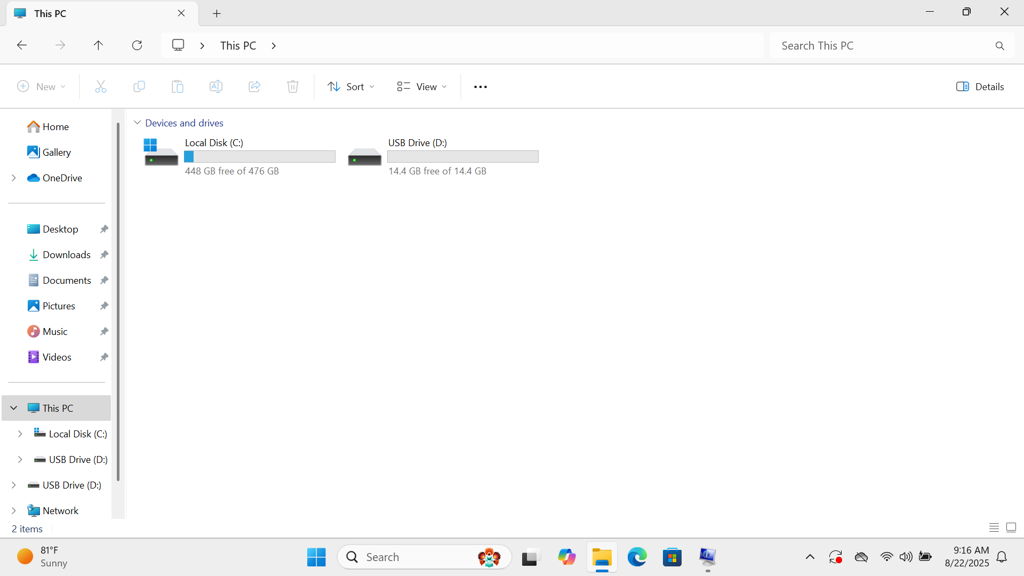Expand Local Disk (C:) tree node
This screenshot has height=576, width=1024.
(20, 434)
